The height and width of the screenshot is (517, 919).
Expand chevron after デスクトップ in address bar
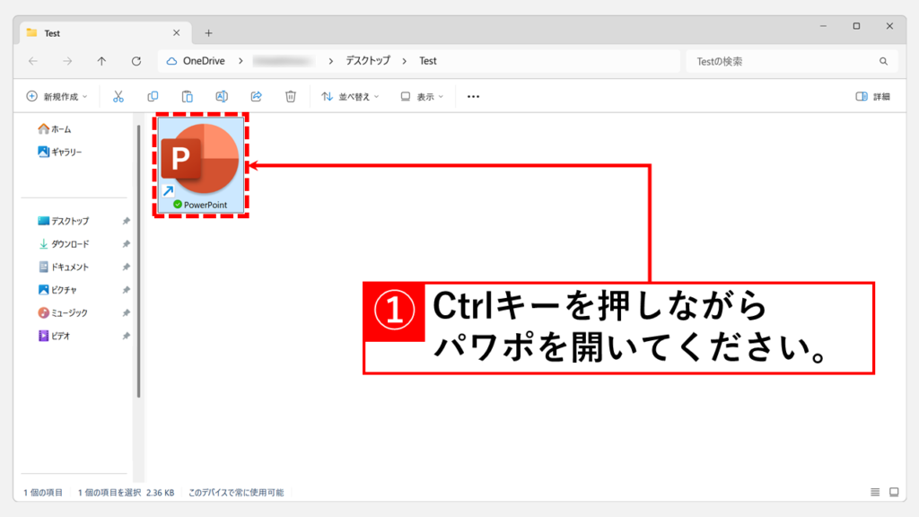405,61
